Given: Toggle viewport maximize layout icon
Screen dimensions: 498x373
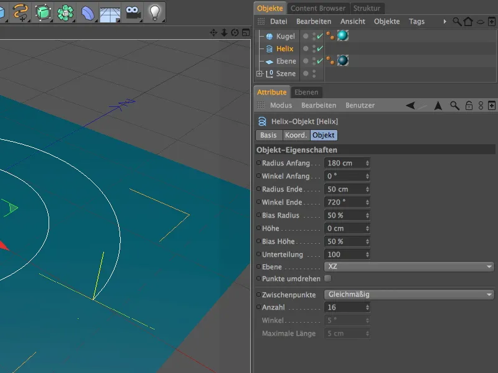Looking at the screenshot, I should pos(245,32).
